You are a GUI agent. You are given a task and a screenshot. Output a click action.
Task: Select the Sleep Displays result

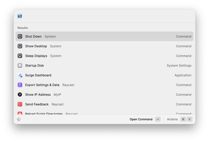pyautogui.click(x=104, y=56)
